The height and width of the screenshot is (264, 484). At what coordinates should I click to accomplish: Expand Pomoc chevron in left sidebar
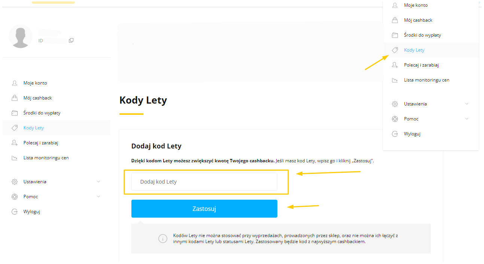(x=98, y=197)
